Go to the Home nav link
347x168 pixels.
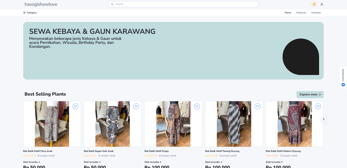[288, 13]
